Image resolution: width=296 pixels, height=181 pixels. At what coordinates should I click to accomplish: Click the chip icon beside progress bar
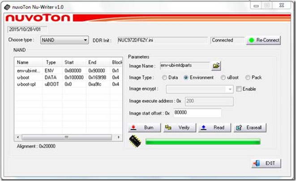click(135, 141)
